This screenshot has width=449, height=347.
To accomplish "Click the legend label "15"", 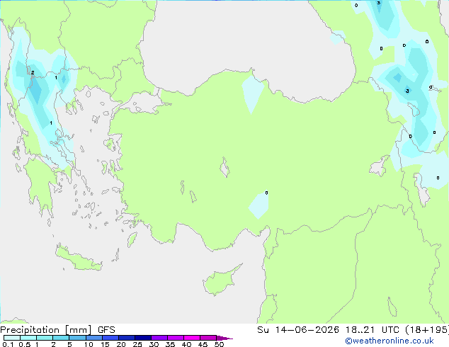I will [105, 344].
